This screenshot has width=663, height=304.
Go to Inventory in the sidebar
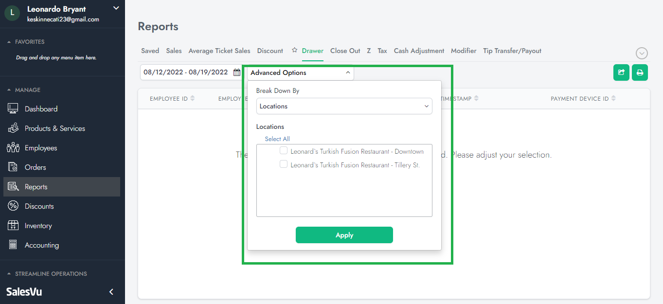(x=38, y=226)
